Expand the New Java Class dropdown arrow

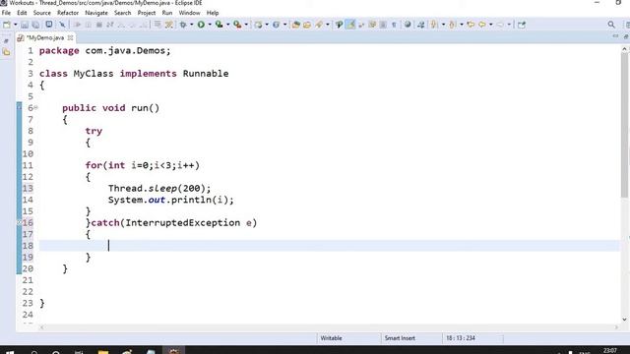click(x=284, y=25)
